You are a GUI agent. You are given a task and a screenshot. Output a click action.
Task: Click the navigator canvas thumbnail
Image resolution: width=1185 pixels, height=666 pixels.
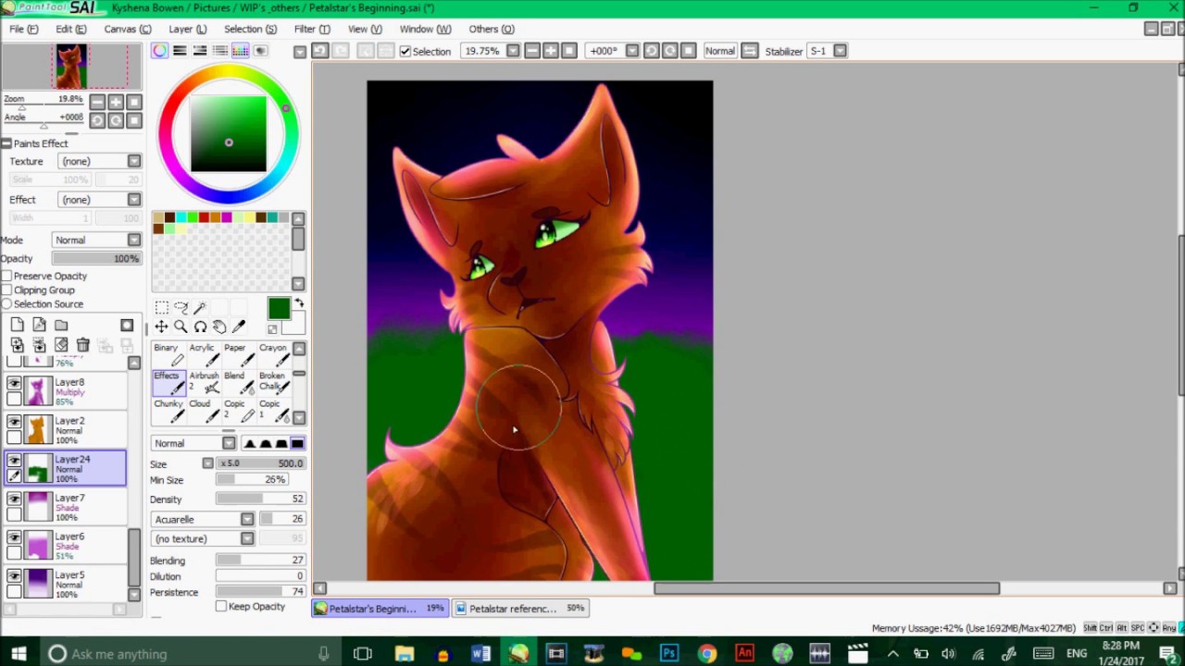tap(72, 67)
